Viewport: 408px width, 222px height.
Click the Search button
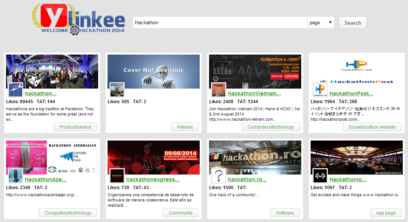tap(353, 22)
